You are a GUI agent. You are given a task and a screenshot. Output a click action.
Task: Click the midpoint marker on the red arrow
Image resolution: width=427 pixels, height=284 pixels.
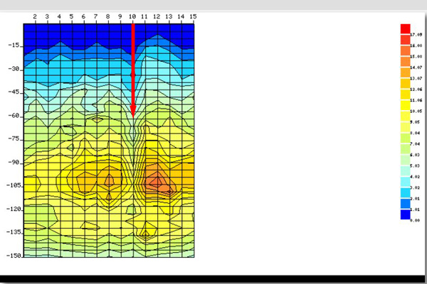tap(133, 74)
